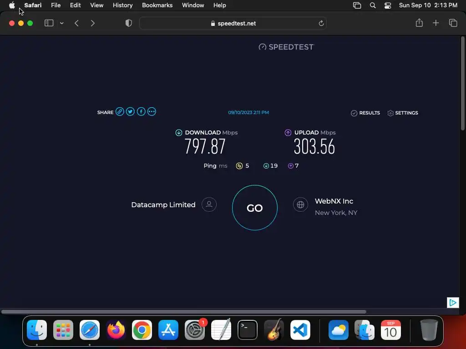Select the WebNX Inc server name
This screenshot has width=466, height=349.
(334, 201)
